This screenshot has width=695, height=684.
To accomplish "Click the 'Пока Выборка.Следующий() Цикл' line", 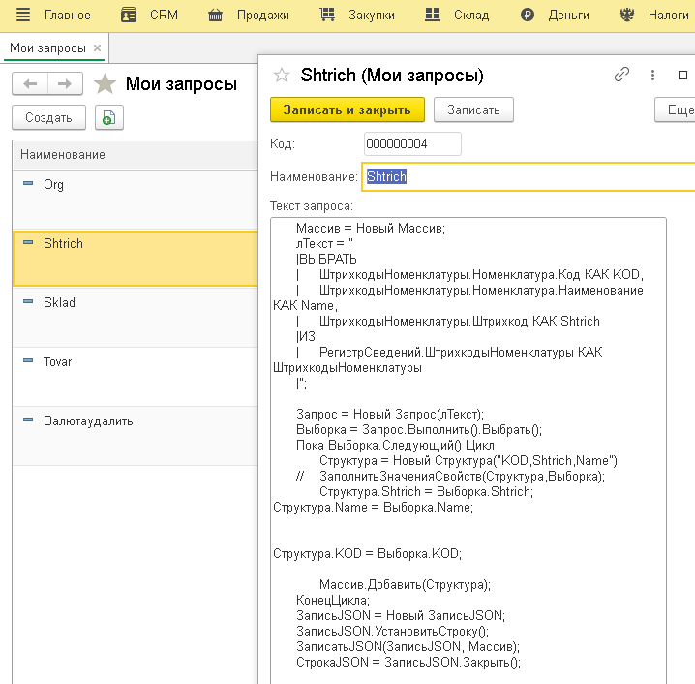I will click(395, 445).
